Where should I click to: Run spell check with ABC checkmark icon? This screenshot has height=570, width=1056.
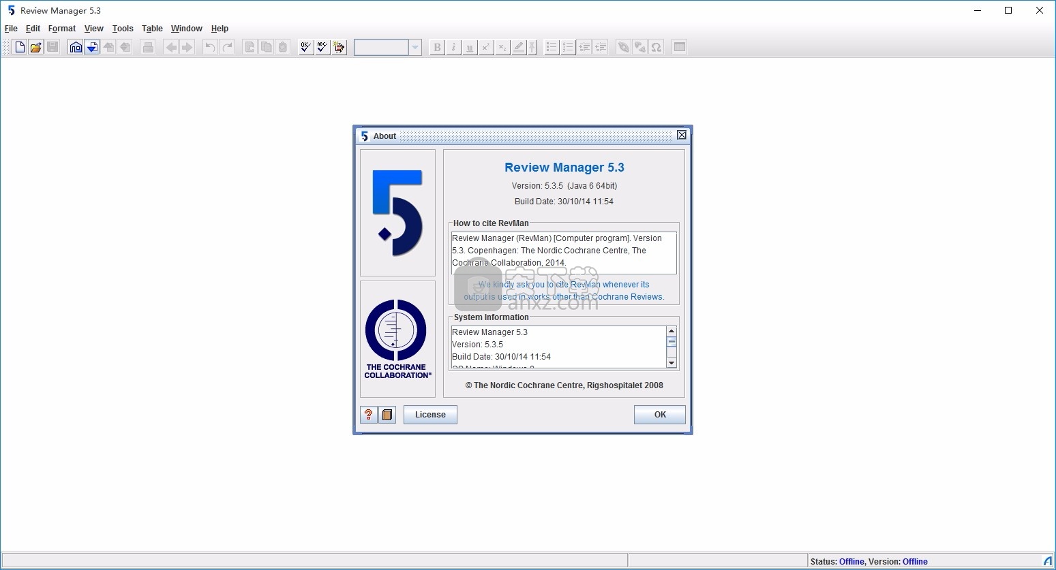coord(322,47)
